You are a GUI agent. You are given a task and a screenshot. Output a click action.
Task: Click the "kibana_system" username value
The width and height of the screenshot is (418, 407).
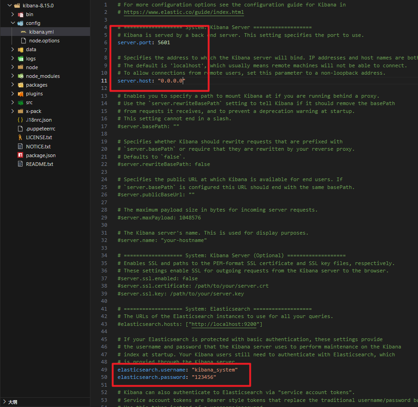click(215, 370)
